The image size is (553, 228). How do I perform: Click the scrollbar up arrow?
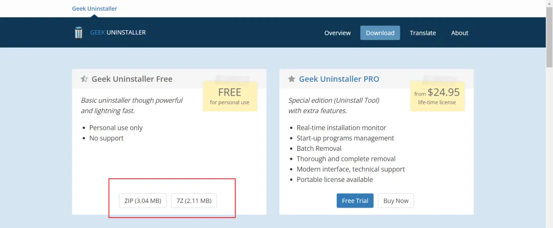click(549, 4)
